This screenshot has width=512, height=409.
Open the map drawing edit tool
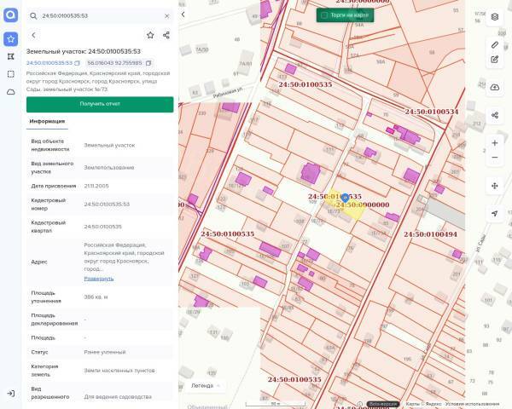[494, 60]
